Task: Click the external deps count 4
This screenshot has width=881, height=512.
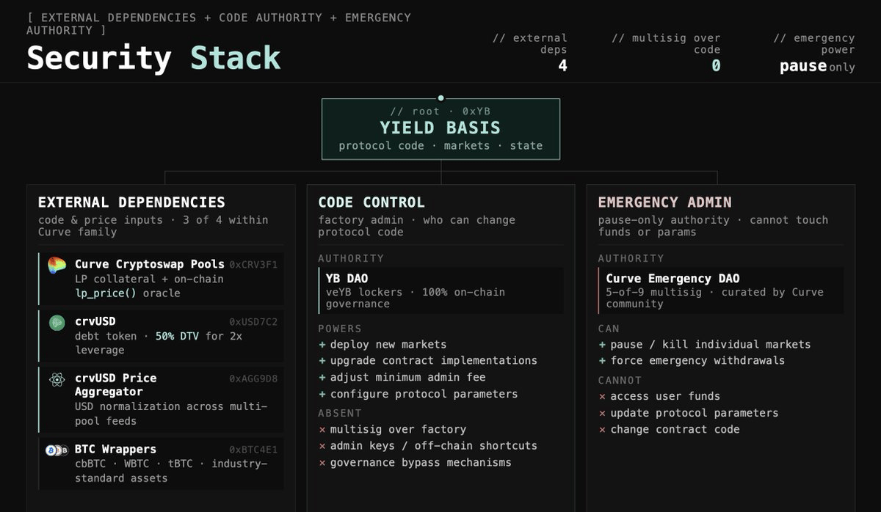Action: click(562, 66)
